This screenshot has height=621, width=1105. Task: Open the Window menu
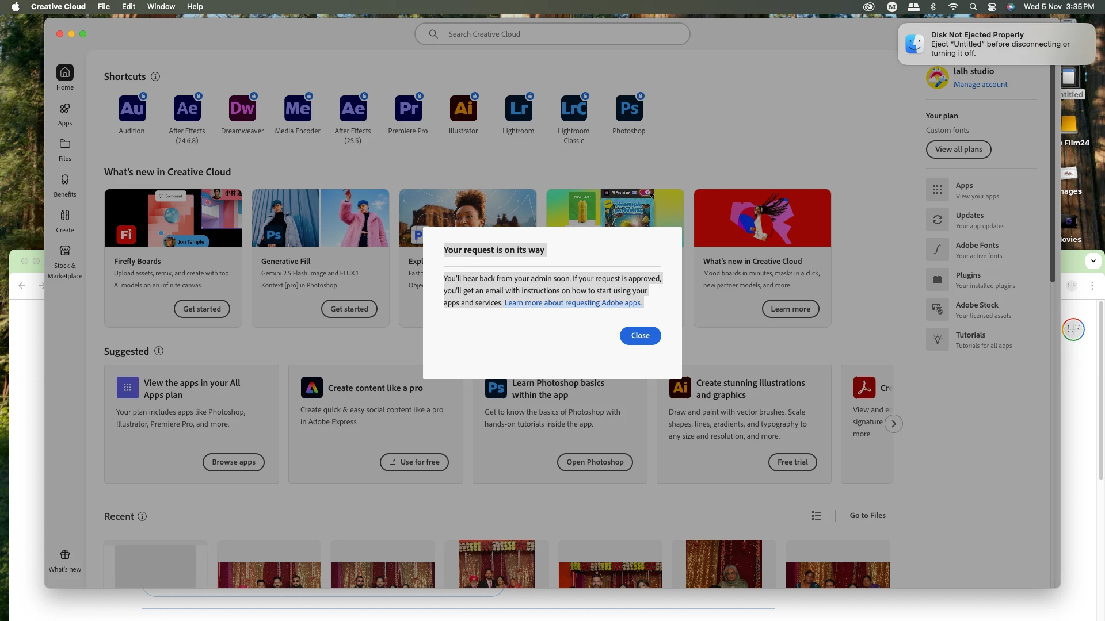[161, 7]
